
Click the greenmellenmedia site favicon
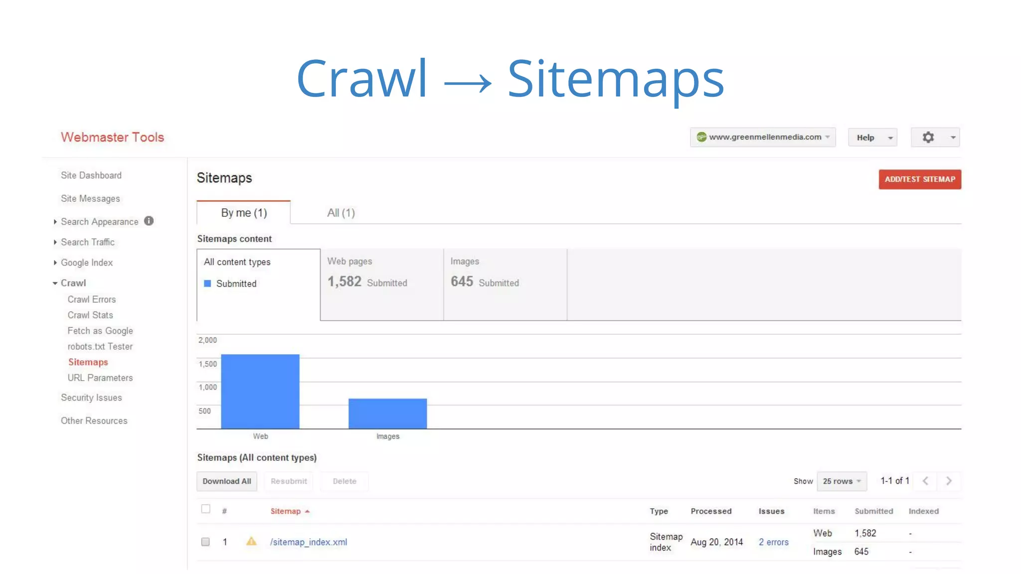pos(701,137)
